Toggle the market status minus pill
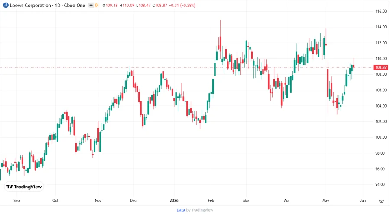390x215 pixels. tap(91, 5)
